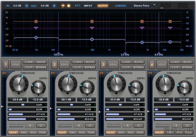
Task: Click band 1 threshold value -24.9 dB
Action: [17, 100]
